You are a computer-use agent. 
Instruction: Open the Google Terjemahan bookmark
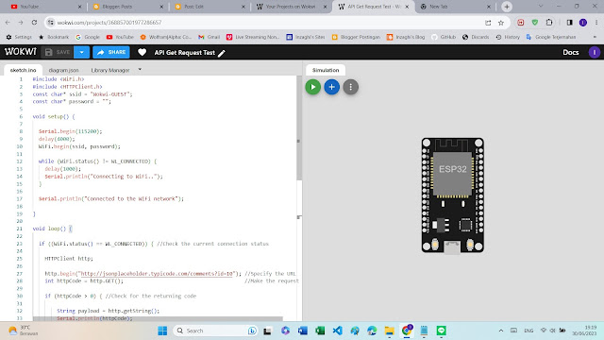[x=551, y=37]
